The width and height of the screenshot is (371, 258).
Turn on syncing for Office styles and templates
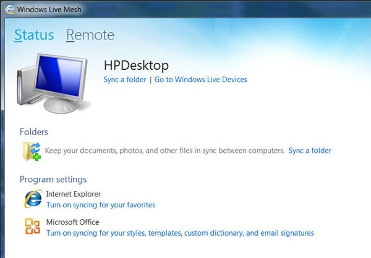(x=180, y=233)
